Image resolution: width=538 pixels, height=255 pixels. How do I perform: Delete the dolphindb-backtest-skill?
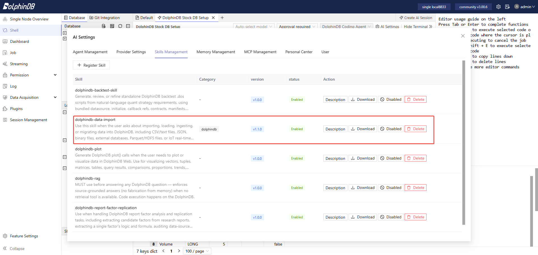pos(416,100)
